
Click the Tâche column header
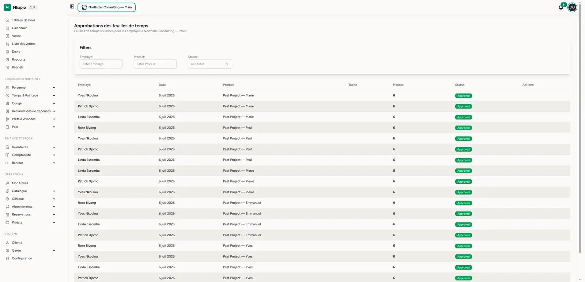pyautogui.click(x=353, y=85)
